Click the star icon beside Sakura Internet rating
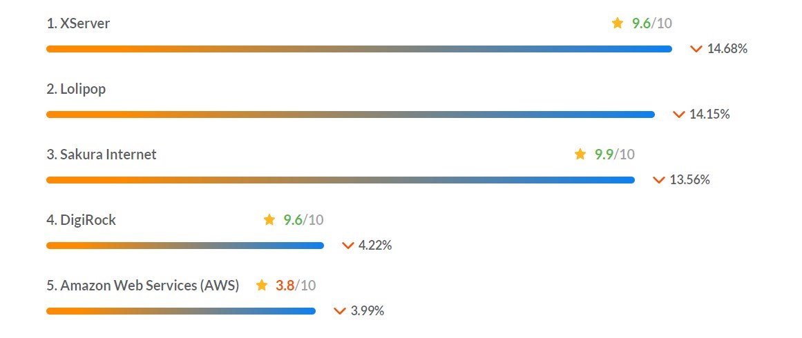 point(580,154)
